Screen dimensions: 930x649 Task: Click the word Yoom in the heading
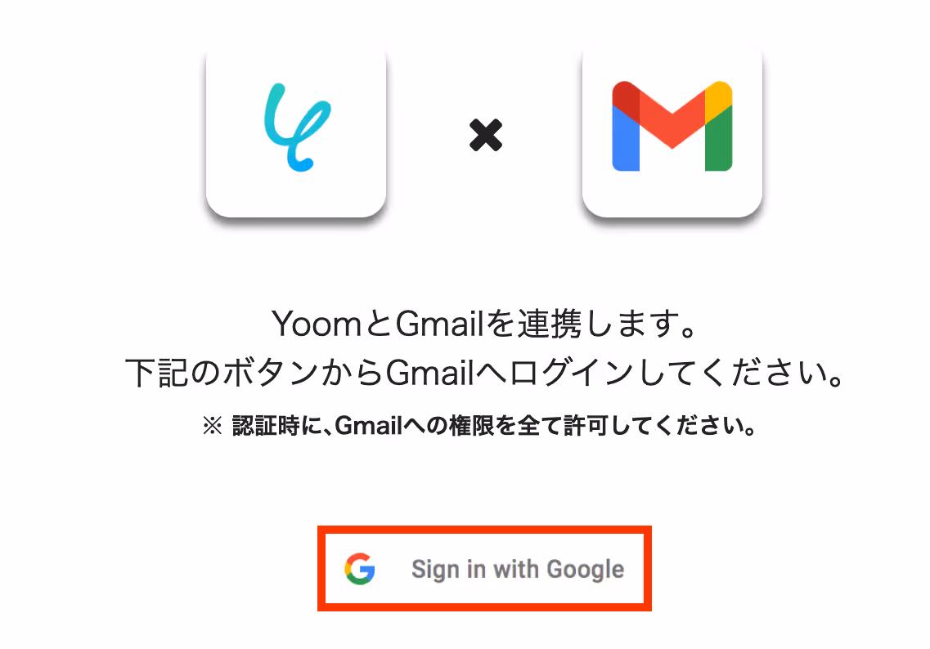pyautogui.click(x=317, y=324)
